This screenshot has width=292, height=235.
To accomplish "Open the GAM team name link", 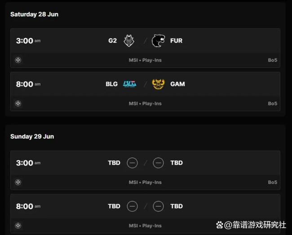I will point(177,84).
